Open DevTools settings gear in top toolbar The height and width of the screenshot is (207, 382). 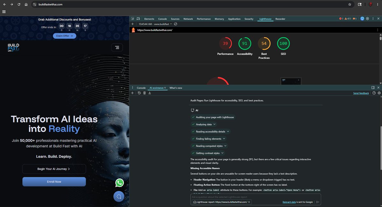(x=367, y=19)
